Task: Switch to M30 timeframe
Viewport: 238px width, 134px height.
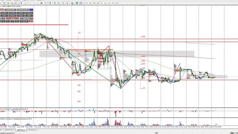Action: pyautogui.click(x=98, y=3)
